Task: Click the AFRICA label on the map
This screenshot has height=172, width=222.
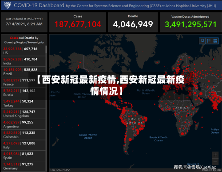Action: click(x=182, y=108)
